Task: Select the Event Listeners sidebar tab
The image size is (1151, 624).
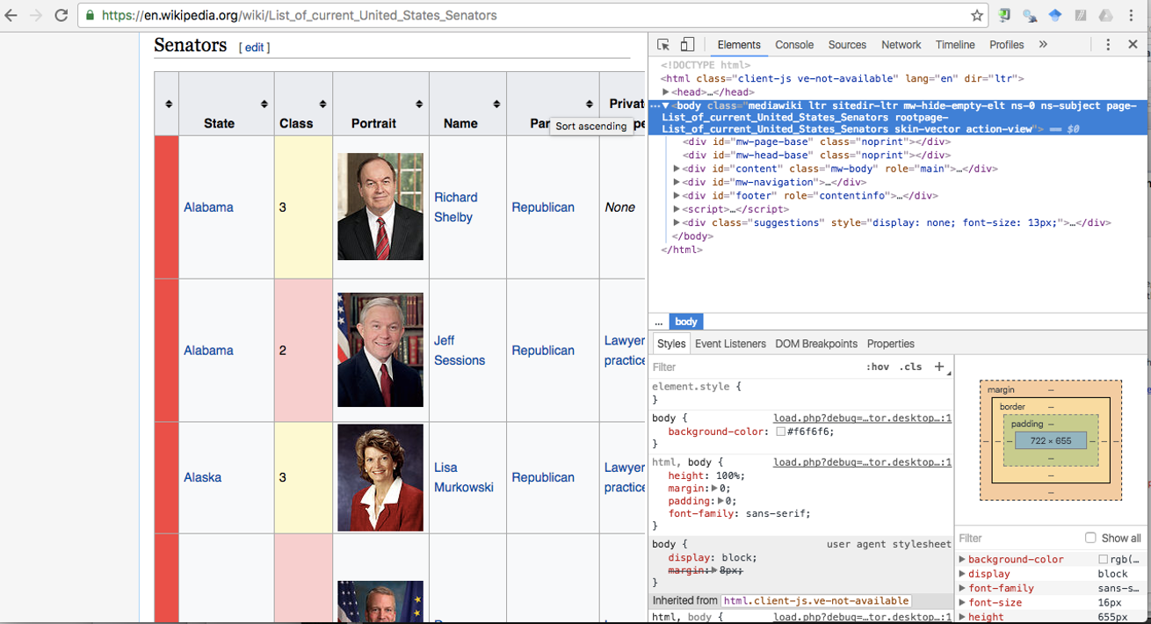Action: click(730, 344)
